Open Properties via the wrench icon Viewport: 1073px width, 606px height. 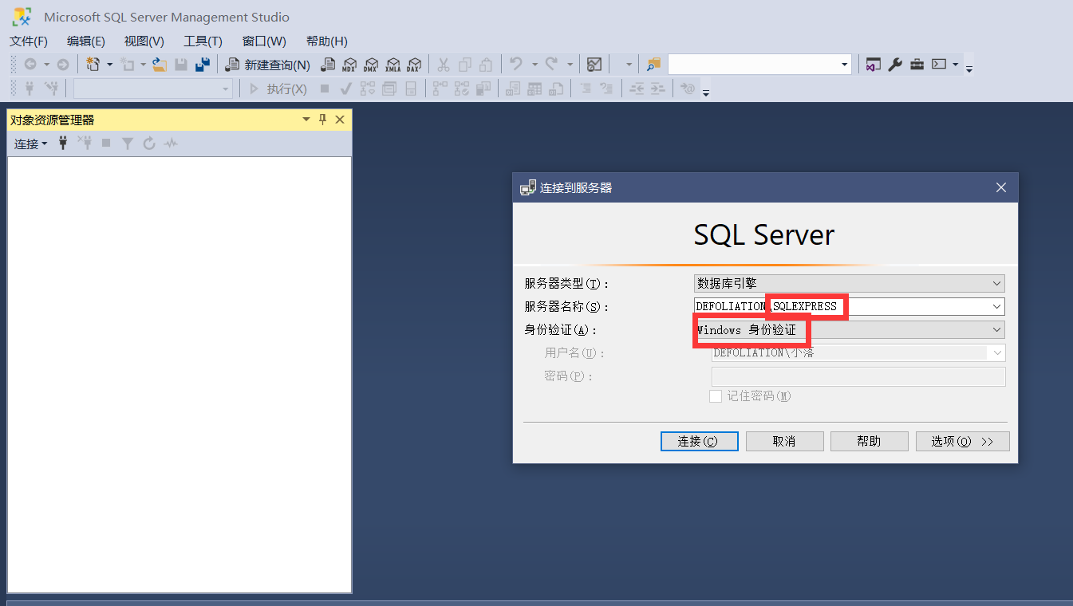coord(895,65)
